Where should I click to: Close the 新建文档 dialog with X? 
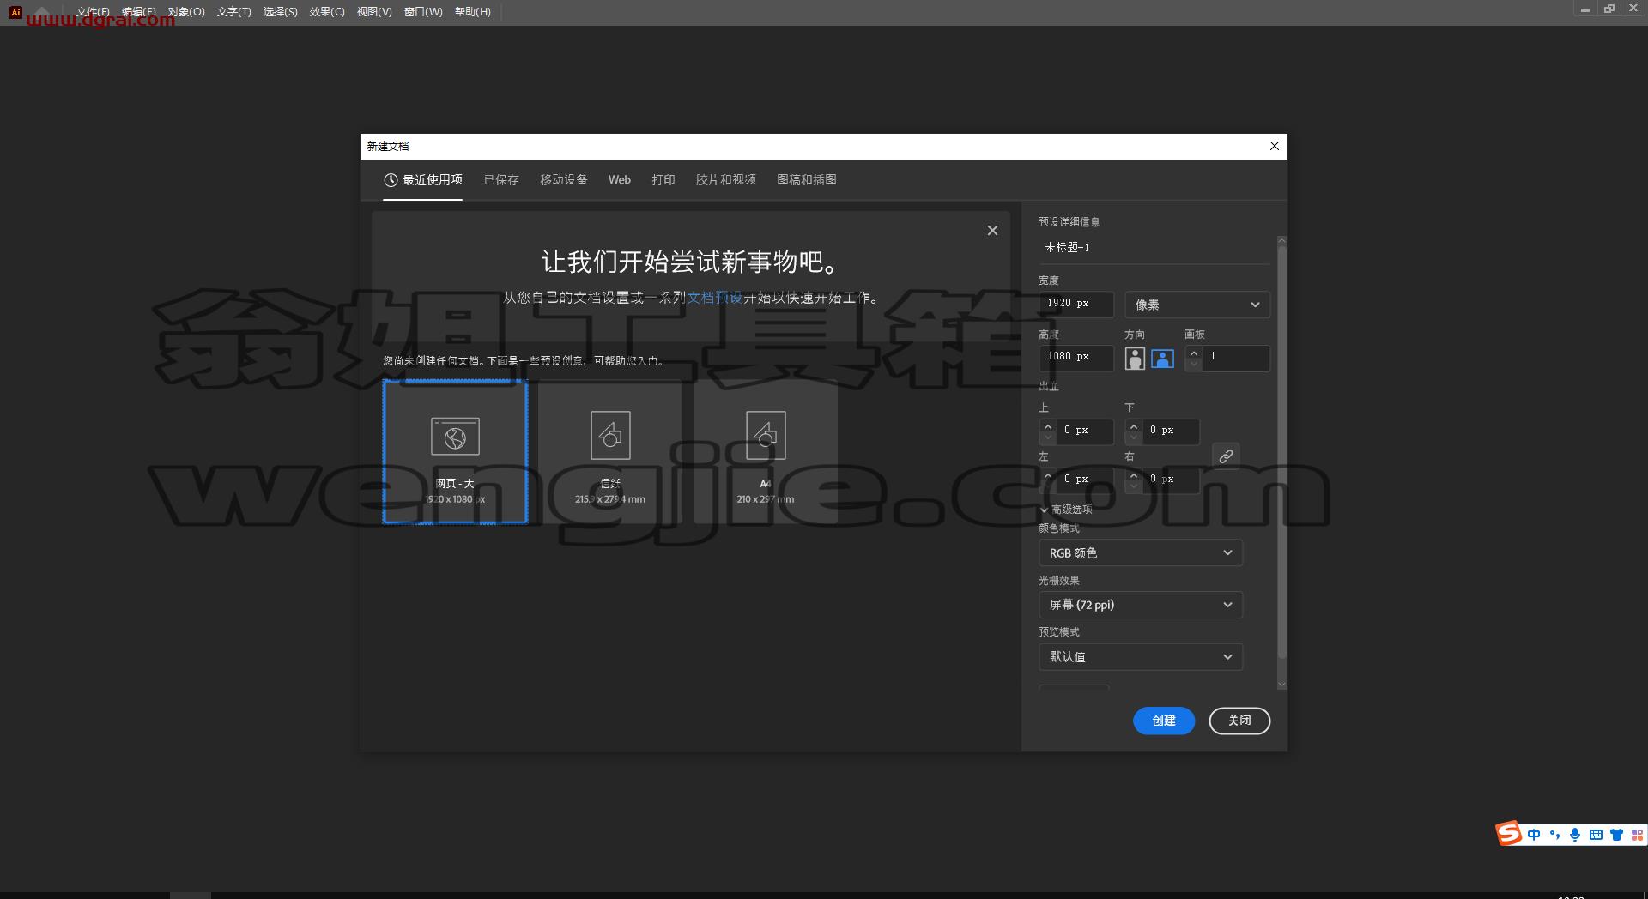[x=1275, y=146]
